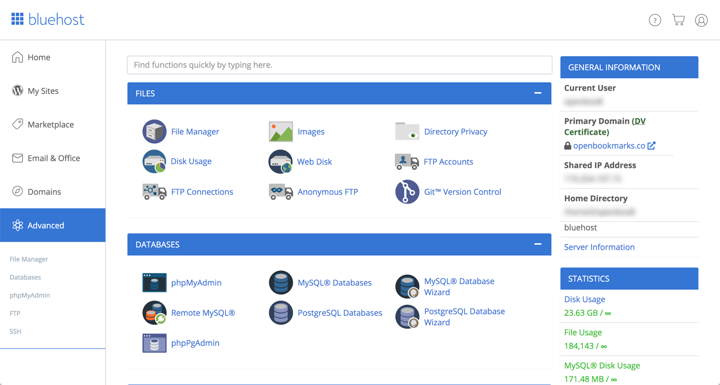Click the compass icon beside Domains
The width and height of the screenshot is (720, 385).
tap(17, 192)
